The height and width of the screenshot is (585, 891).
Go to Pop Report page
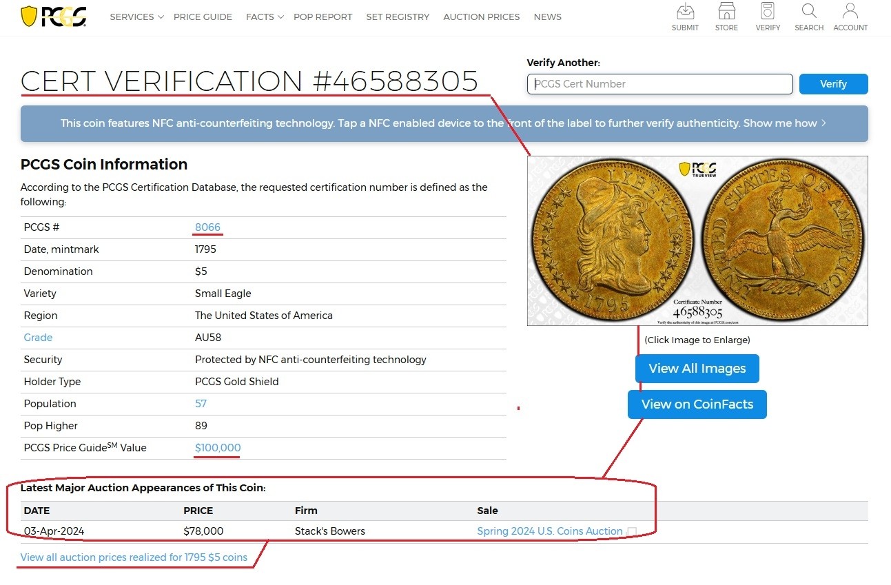pos(322,17)
